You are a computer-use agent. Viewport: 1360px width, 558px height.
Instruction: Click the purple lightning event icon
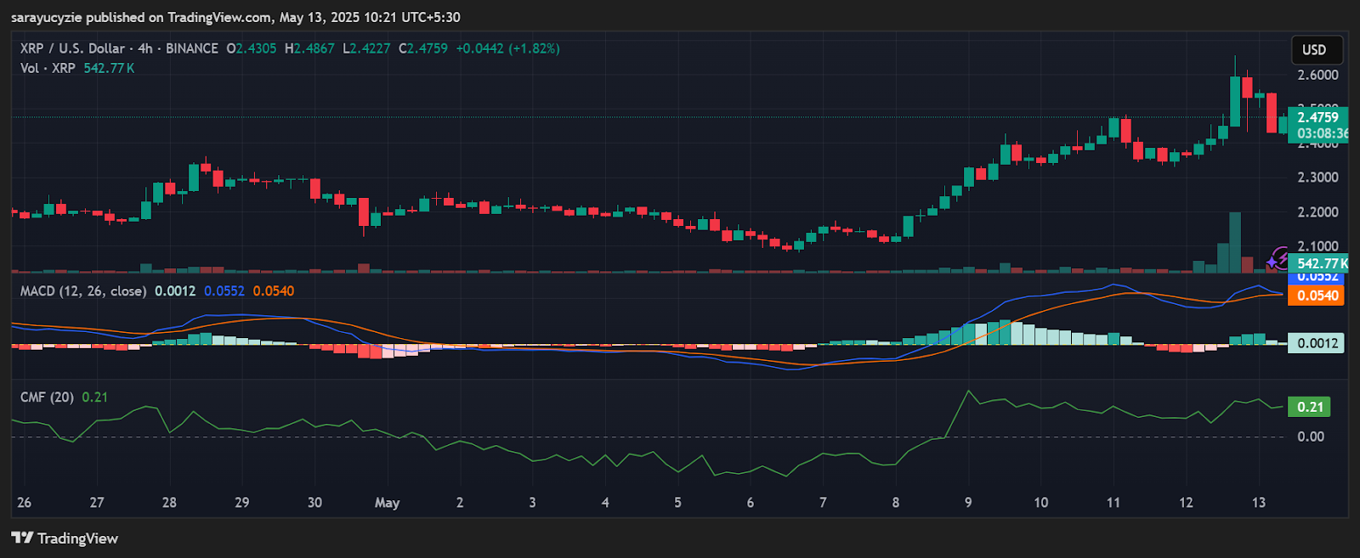1278,258
